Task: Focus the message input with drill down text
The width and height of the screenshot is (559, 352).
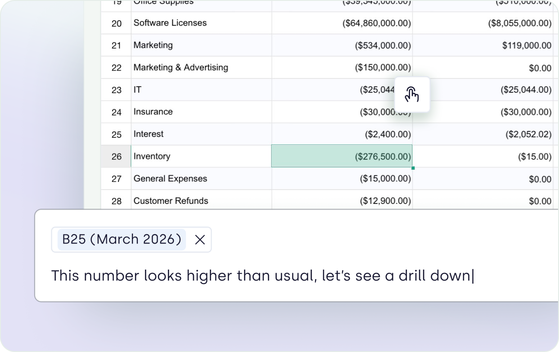Action: click(263, 275)
